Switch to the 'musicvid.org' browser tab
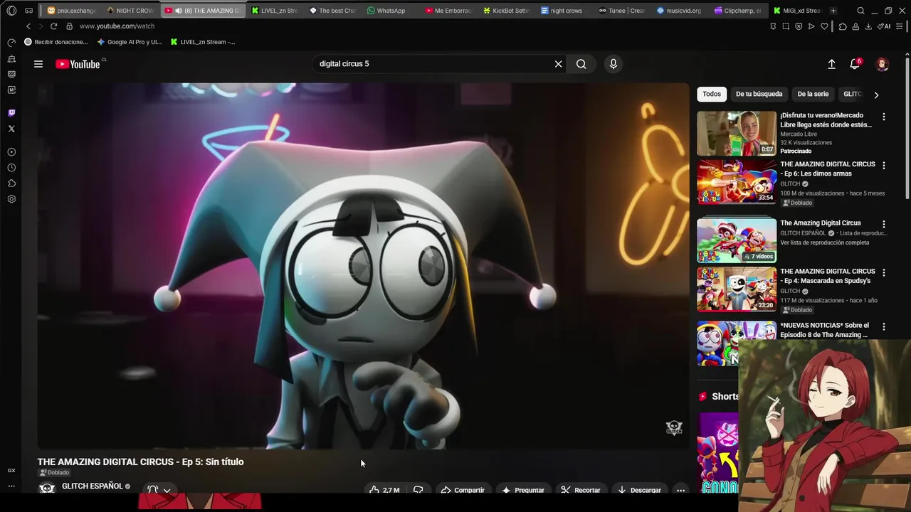 coord(679,11)
